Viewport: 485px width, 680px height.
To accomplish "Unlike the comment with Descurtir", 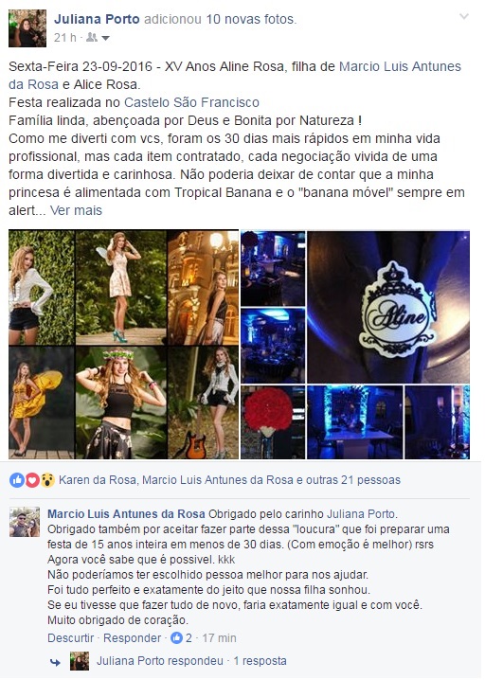I will tap(70, 638).
